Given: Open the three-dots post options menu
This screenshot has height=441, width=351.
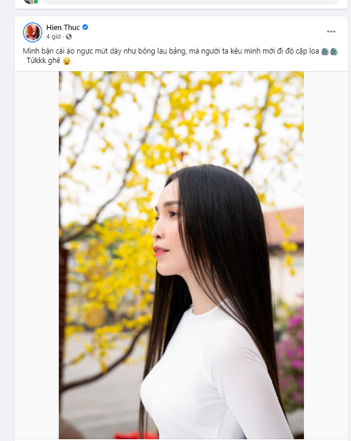Looking at the screenshot, I should click(x=331, y=32).
